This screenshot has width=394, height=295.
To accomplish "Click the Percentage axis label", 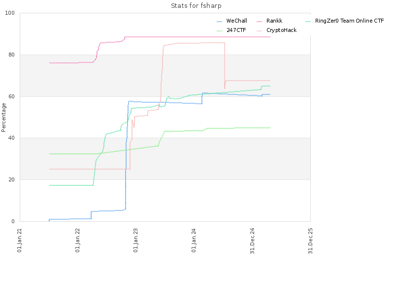I will 3,118.
